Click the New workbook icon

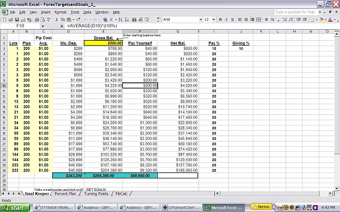coord(4,20)
